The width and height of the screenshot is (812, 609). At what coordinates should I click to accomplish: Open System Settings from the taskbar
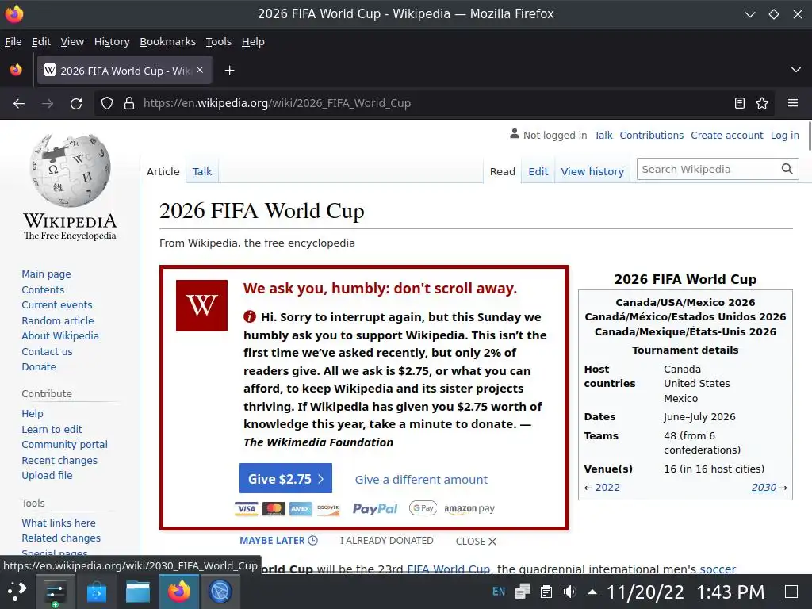55,592
